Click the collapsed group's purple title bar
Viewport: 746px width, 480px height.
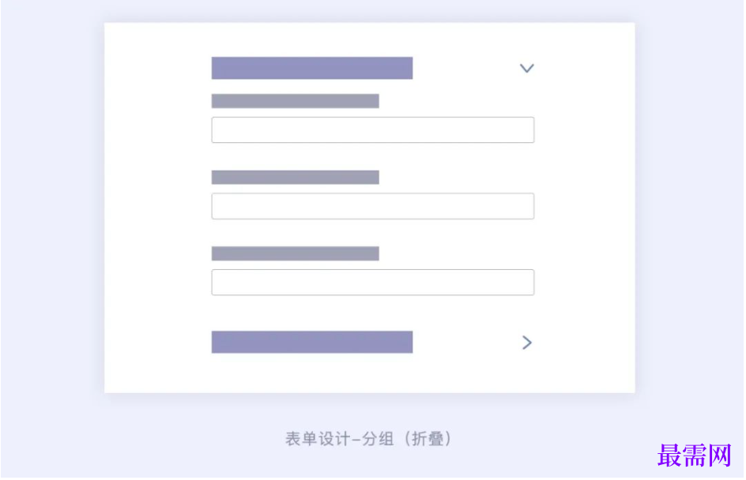[x=311, y=342]
